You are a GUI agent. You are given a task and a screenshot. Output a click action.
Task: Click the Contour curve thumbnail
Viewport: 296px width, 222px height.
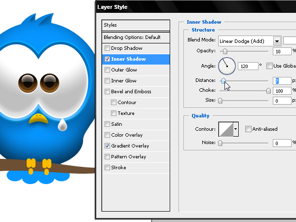[225, 129]
